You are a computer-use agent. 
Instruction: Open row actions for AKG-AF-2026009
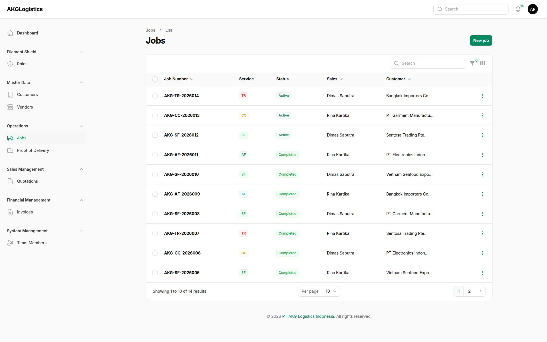482,194
